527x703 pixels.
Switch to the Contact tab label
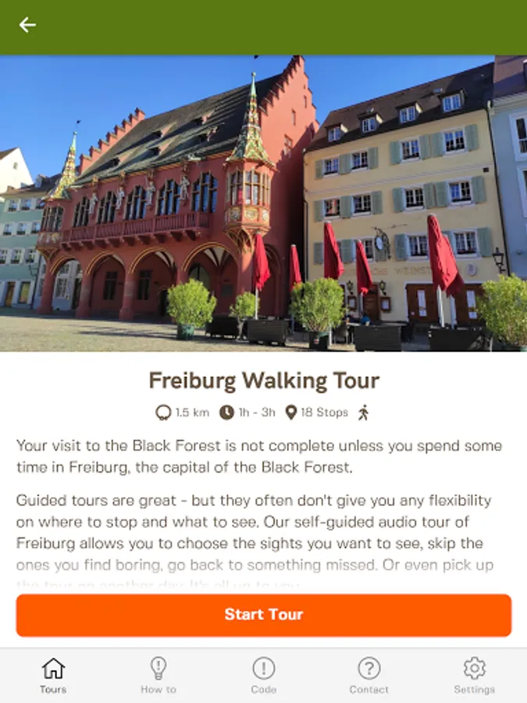click(369, 690)
